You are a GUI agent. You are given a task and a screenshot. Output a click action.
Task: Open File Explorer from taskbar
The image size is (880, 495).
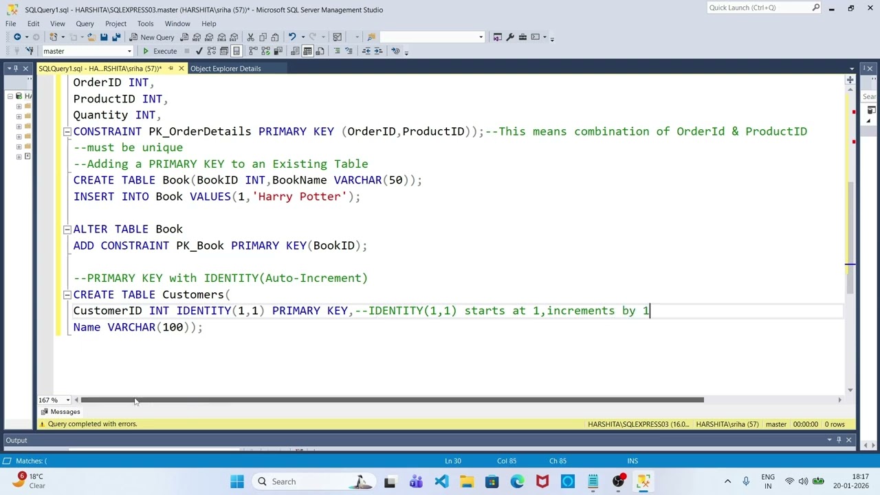point(466,481)
